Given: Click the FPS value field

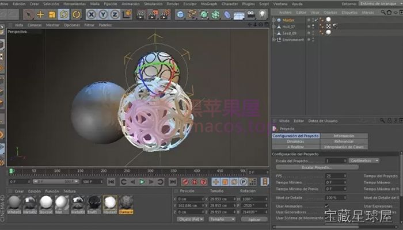Looking at the screenshot, I should [336, 176].
